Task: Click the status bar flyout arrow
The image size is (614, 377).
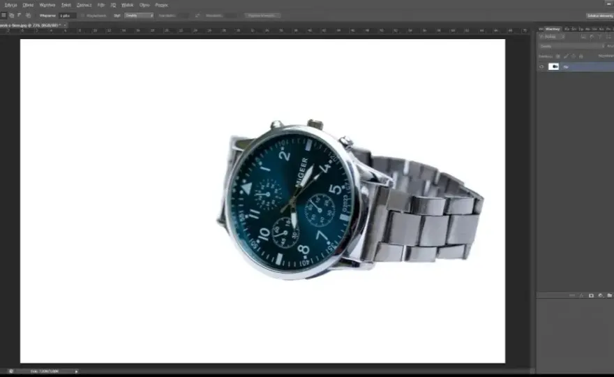Action: (76, 371)
